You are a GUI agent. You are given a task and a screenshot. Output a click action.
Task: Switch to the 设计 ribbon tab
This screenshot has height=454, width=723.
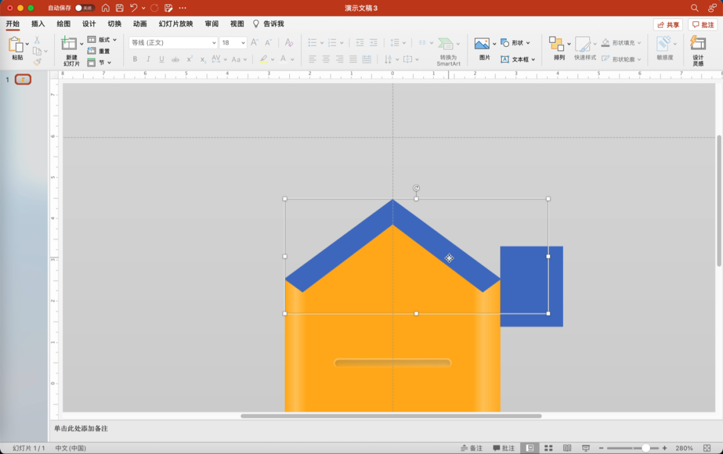point(89,24)
